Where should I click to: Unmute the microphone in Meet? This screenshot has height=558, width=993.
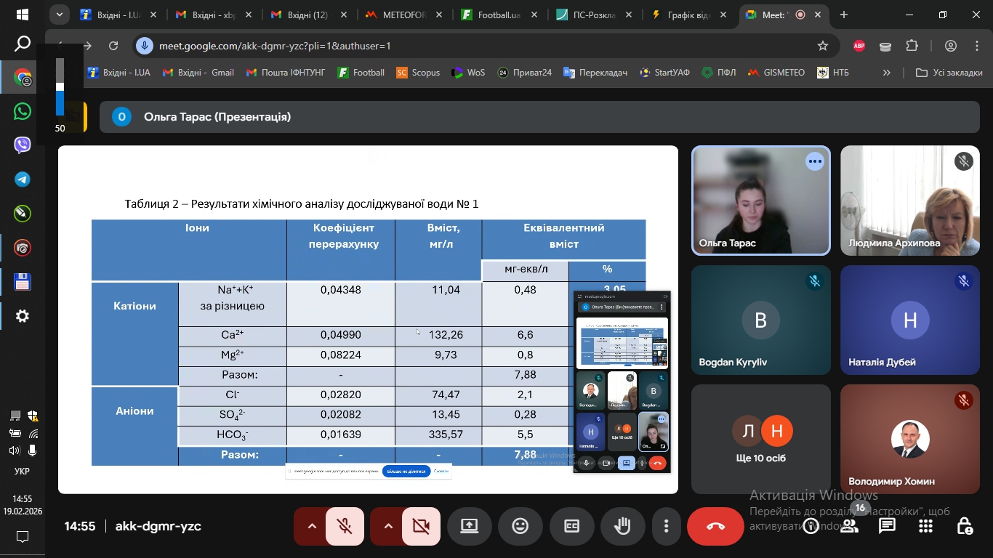[x=345, y=526]
